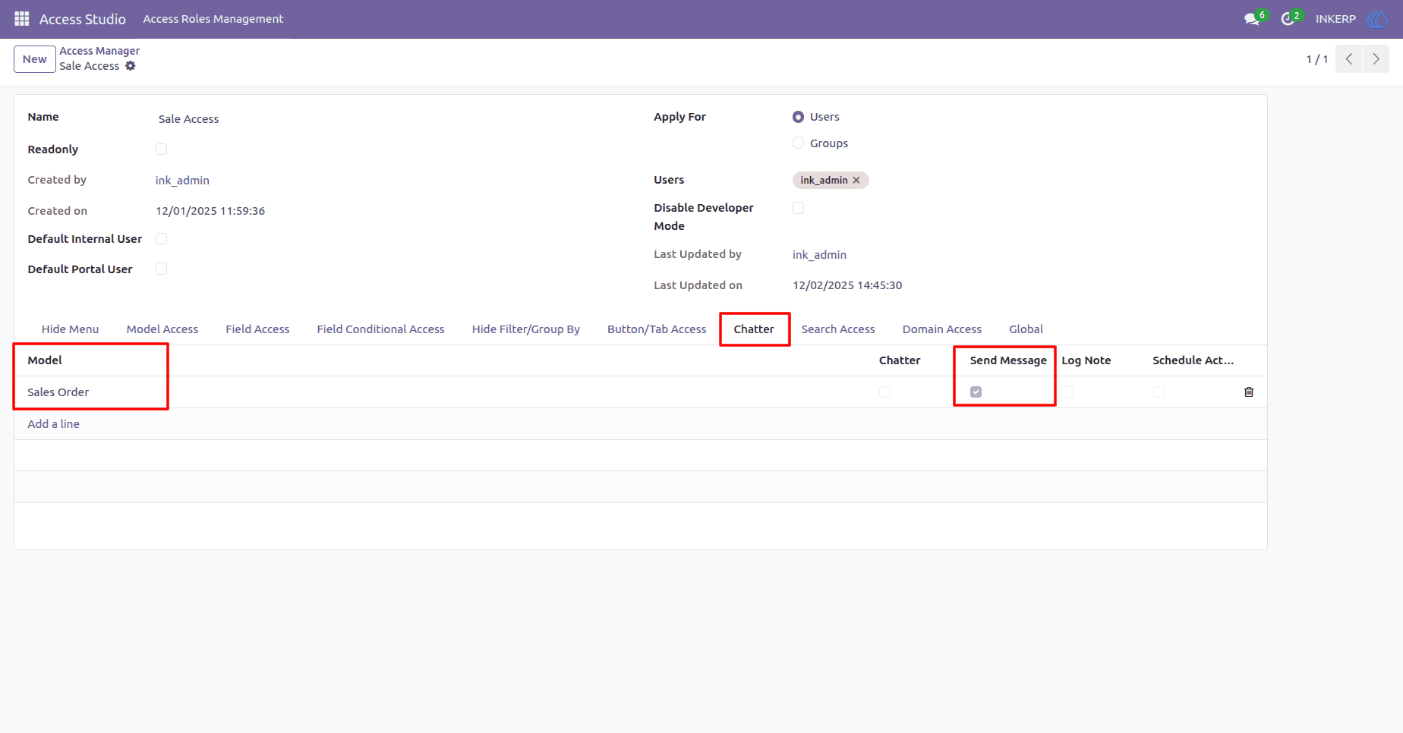Open the apps grid menu icon
The width and height of the screenshot is (1403, 733).
coord(21,19)
